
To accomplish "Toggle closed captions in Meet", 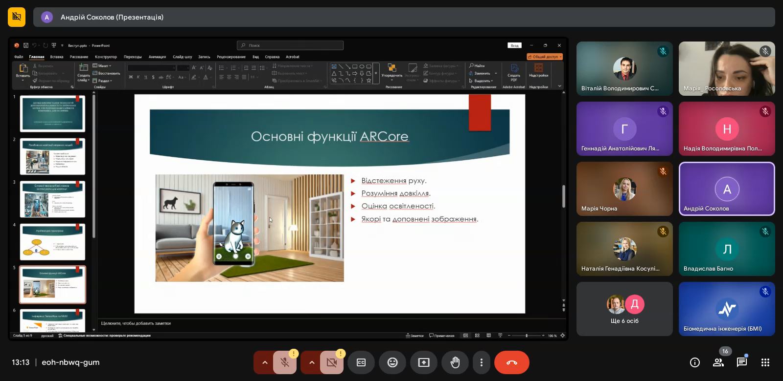I will [x=361, y=362].
